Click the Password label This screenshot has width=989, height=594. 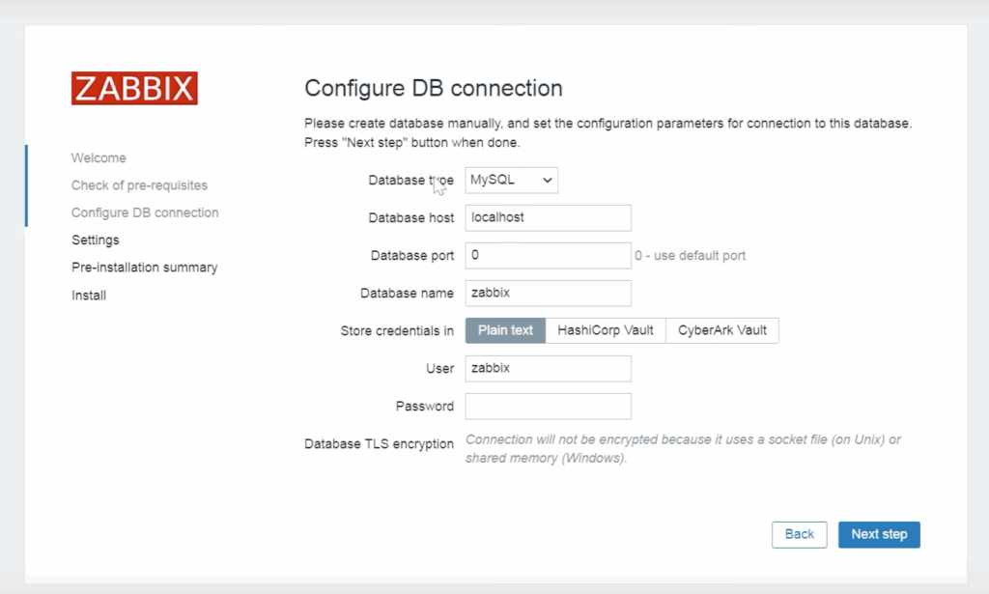tap(425, 407)
